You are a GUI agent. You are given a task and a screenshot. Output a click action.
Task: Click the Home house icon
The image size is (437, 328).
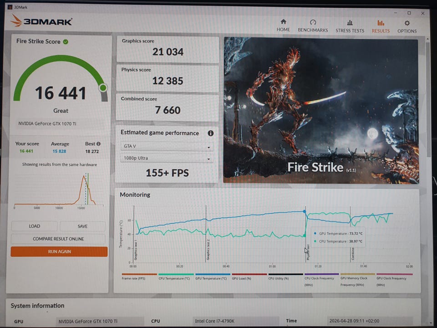(x=283, y=22)
